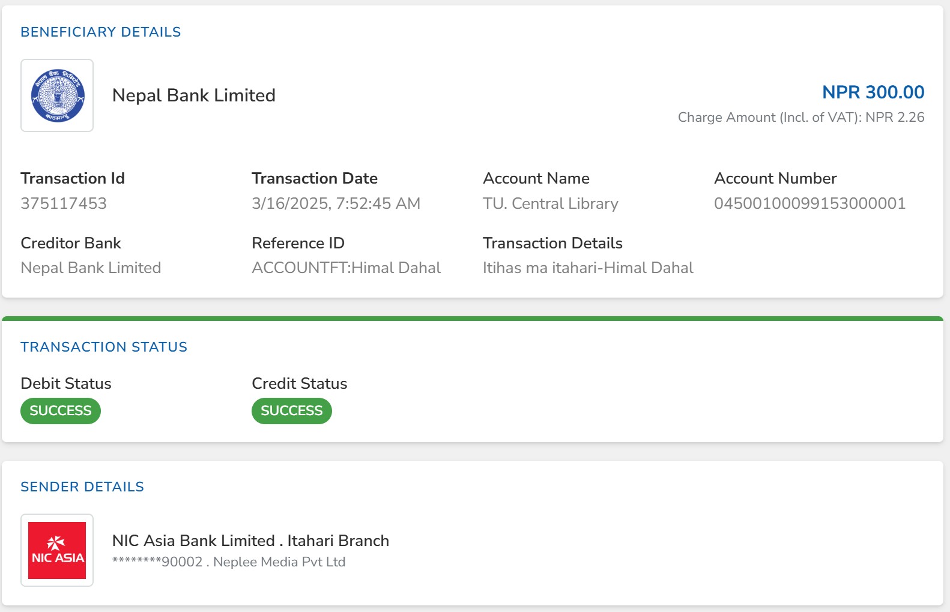The width and height of the screenshot is (950, 612).
Task: Click the Credit Status label
Action: [300, 384]
